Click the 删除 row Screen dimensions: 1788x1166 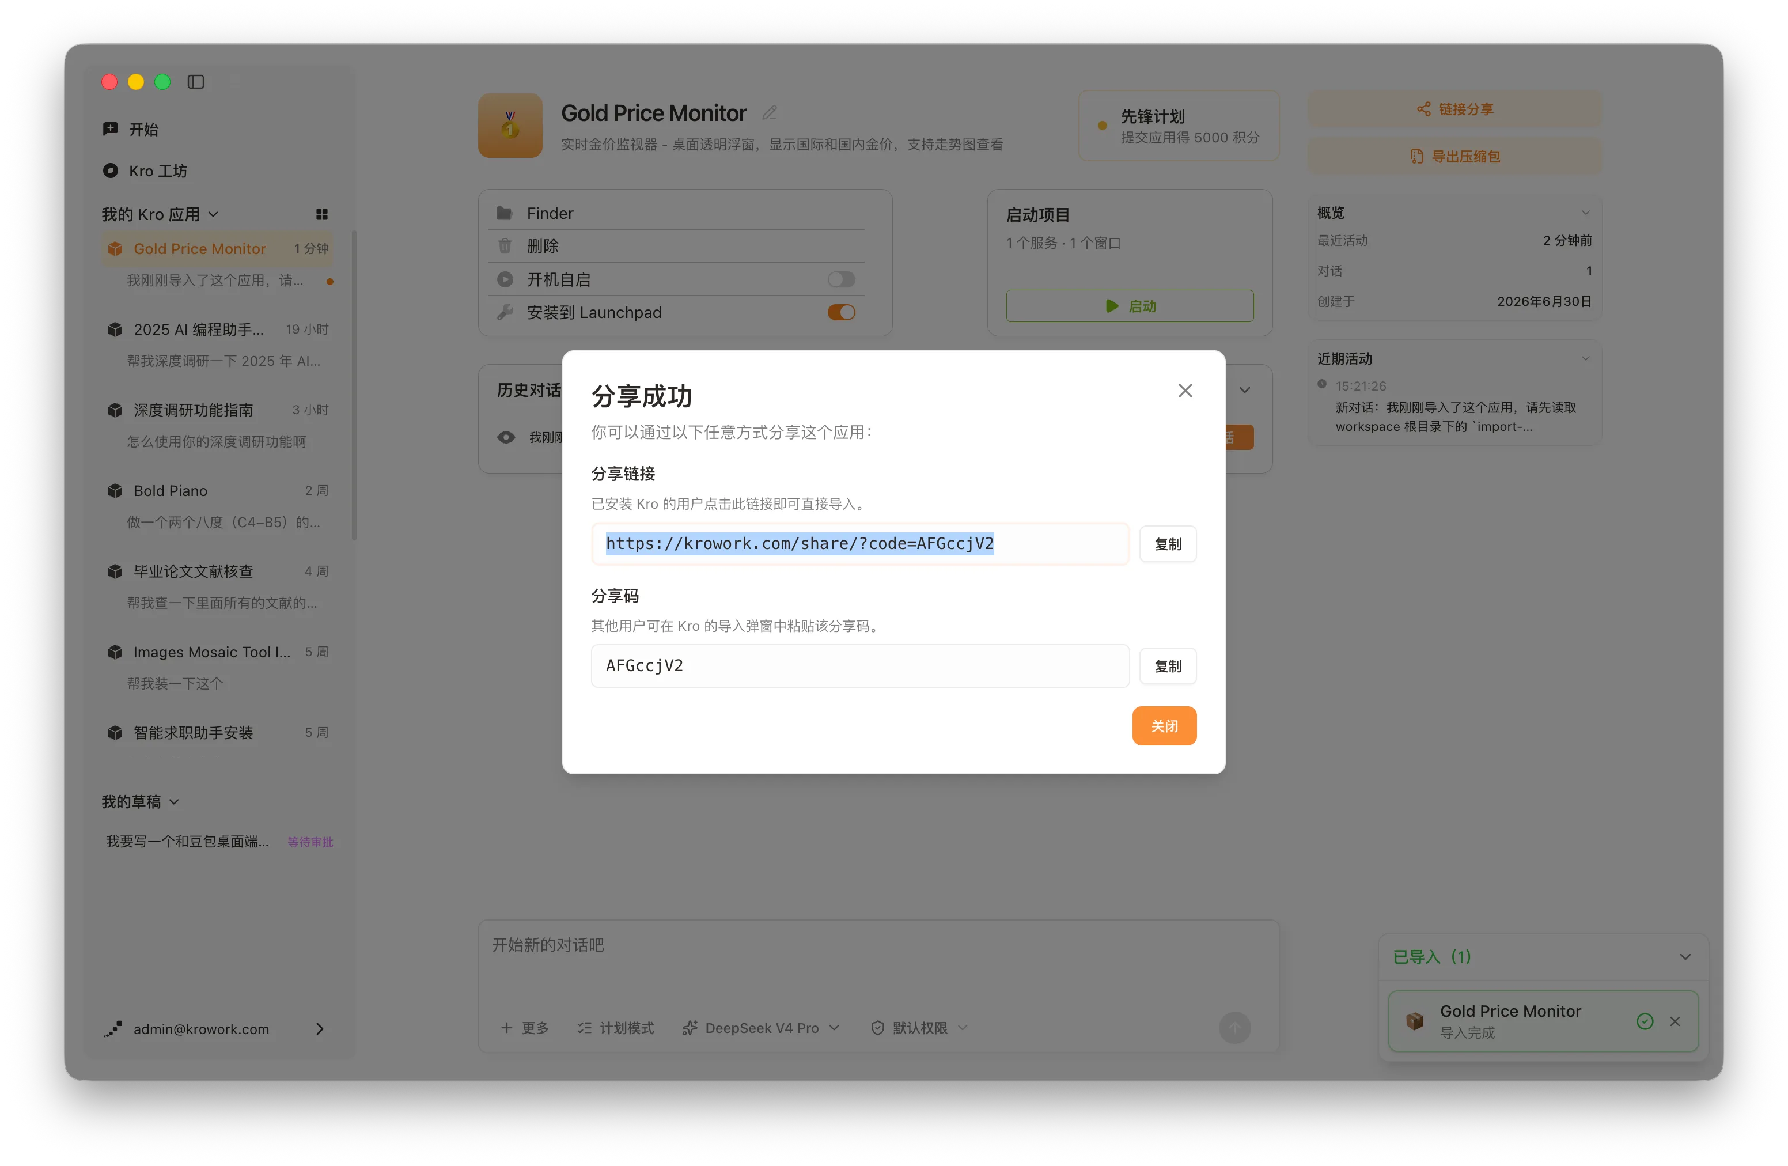676,245
